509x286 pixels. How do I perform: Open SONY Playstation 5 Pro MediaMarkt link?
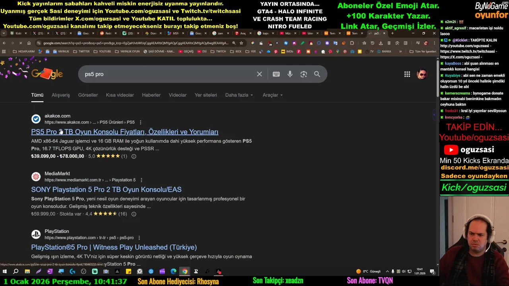106,189
